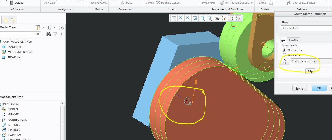Select CAM_FOLLOWER.ASM in the Model Tree
332x140 pixels.
point(18,42)
